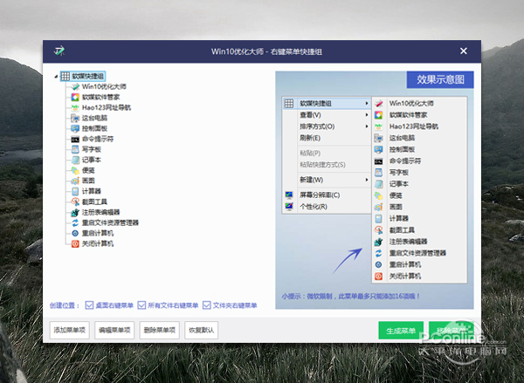The width and height of the screenshot is (524, 383).
Task: Click the submenu arrow beside 软媒快捷组 in the preview
Action: click(367, 104)
